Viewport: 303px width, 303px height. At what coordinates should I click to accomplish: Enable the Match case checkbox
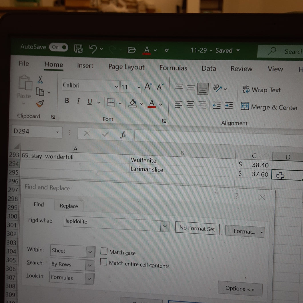point(104,251)
